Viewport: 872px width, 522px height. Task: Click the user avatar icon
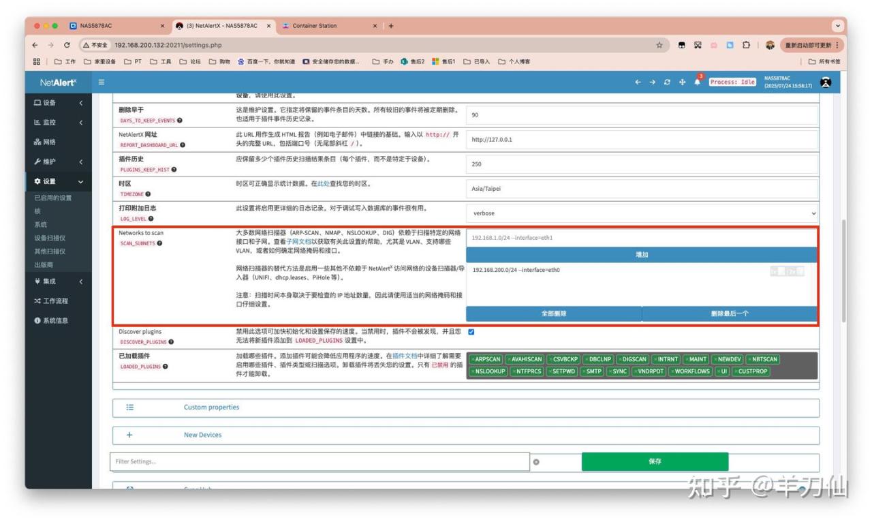point(826,82)
